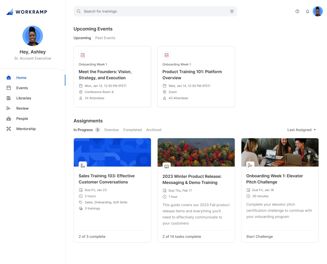Show the Completed assignments tab
327x264 pixels.
132,130
